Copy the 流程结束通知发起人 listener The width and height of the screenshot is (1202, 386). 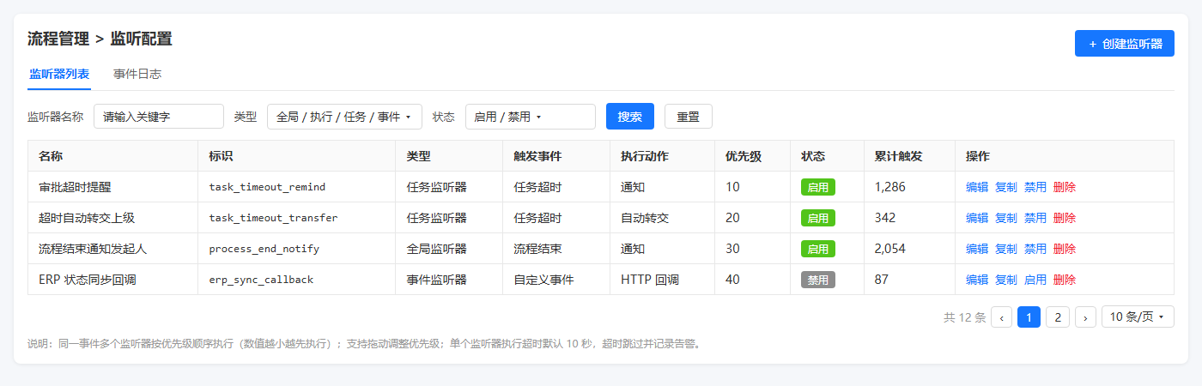click(x=1006, y=249)
